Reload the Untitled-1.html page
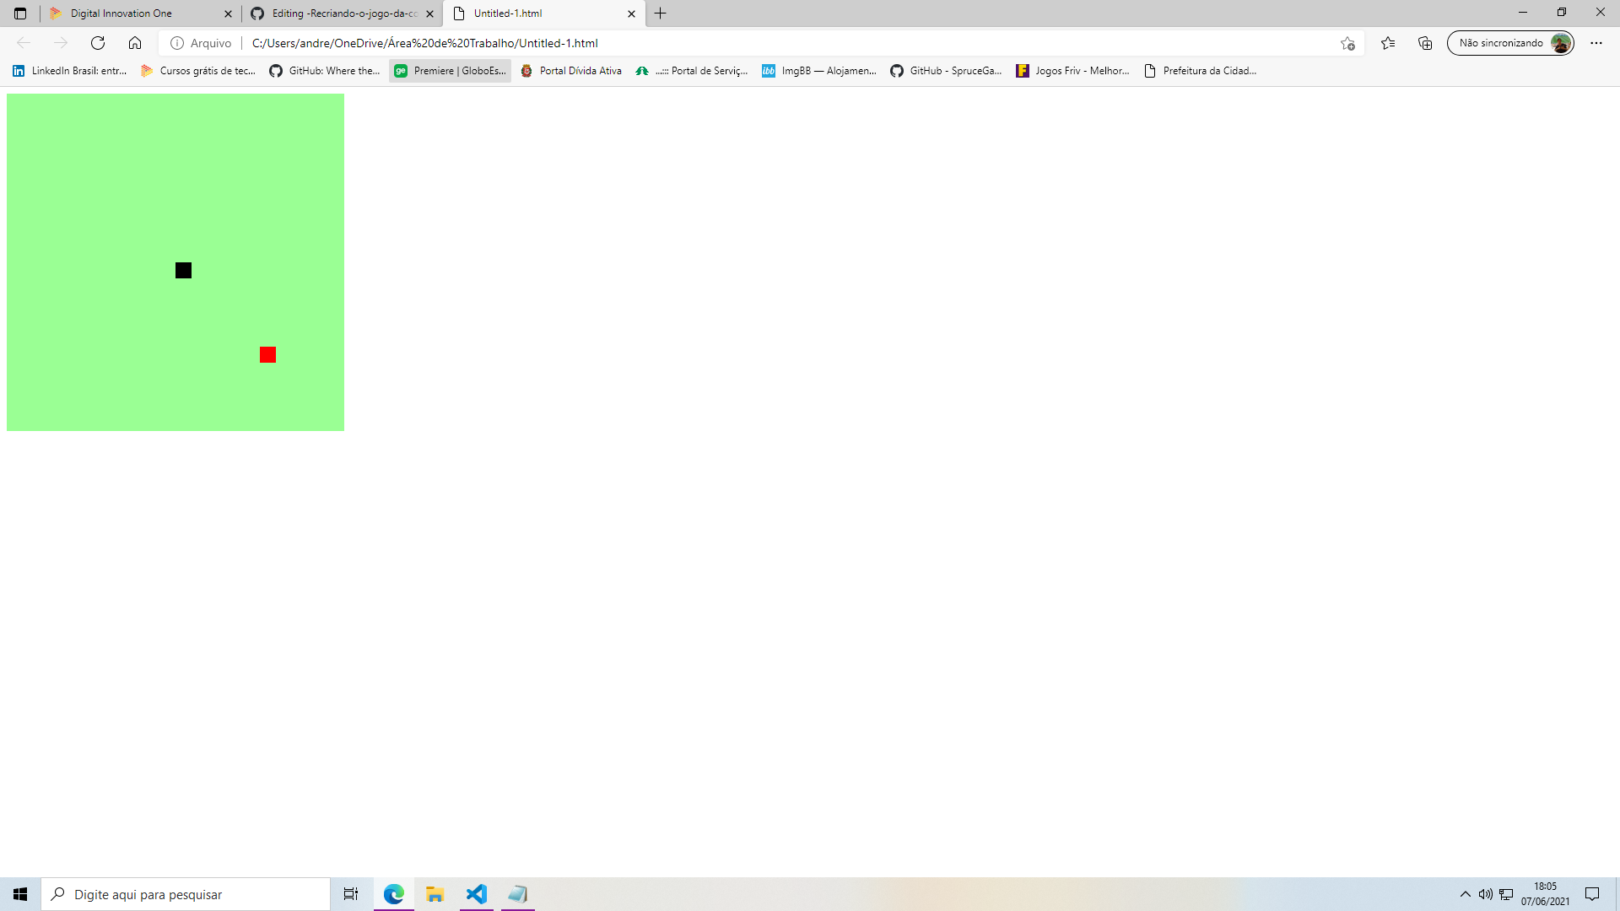1620x911 pixels. point(97,43)
